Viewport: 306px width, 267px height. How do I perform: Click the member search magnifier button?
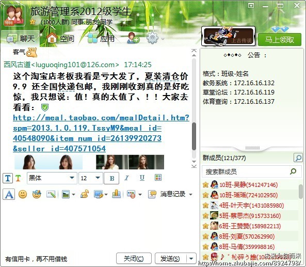click(298, 158)
